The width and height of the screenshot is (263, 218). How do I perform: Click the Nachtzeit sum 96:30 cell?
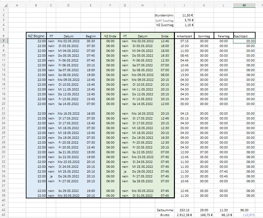click(244, 210)
